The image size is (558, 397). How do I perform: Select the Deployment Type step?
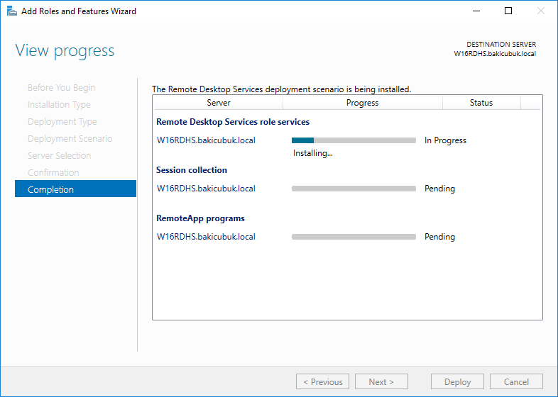tap(62, 121)
